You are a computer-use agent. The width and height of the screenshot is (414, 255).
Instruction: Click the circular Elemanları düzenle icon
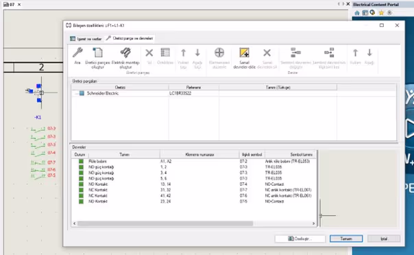pos(219,53)
